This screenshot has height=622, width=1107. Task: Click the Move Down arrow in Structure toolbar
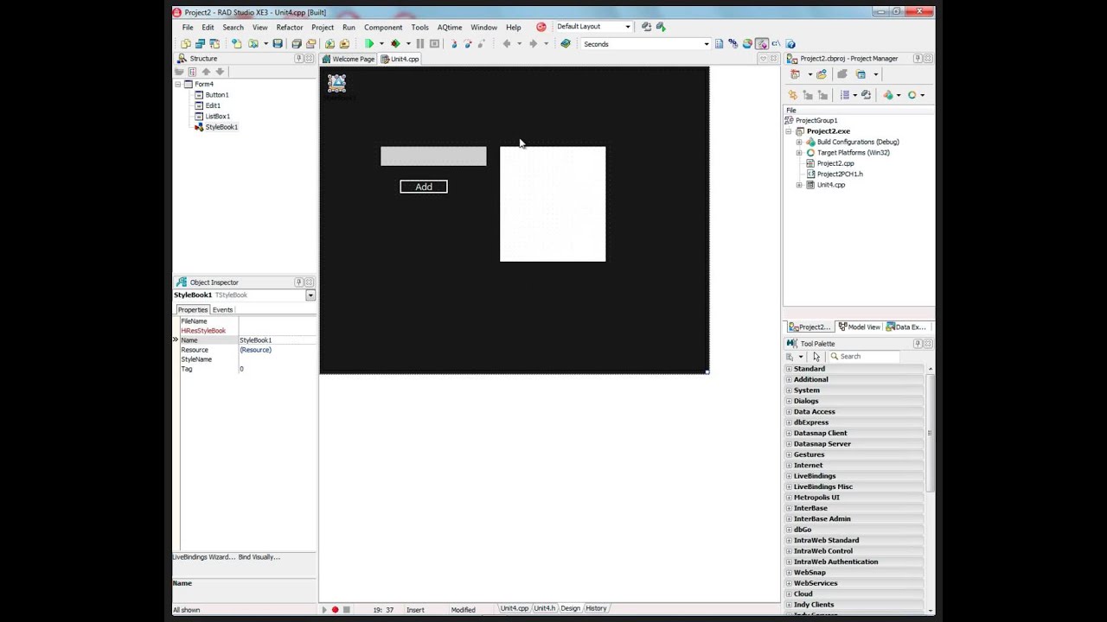[220, 72]
